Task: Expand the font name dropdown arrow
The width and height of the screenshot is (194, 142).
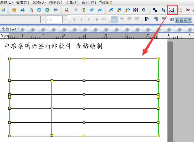Action: pyautogui.click(x=43, y=19)
